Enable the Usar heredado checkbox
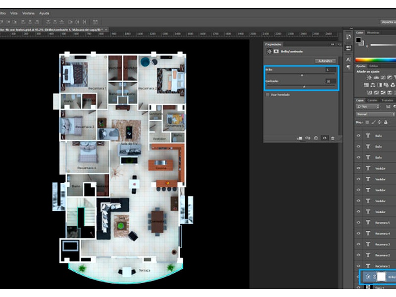 click(x=268, y=94)
